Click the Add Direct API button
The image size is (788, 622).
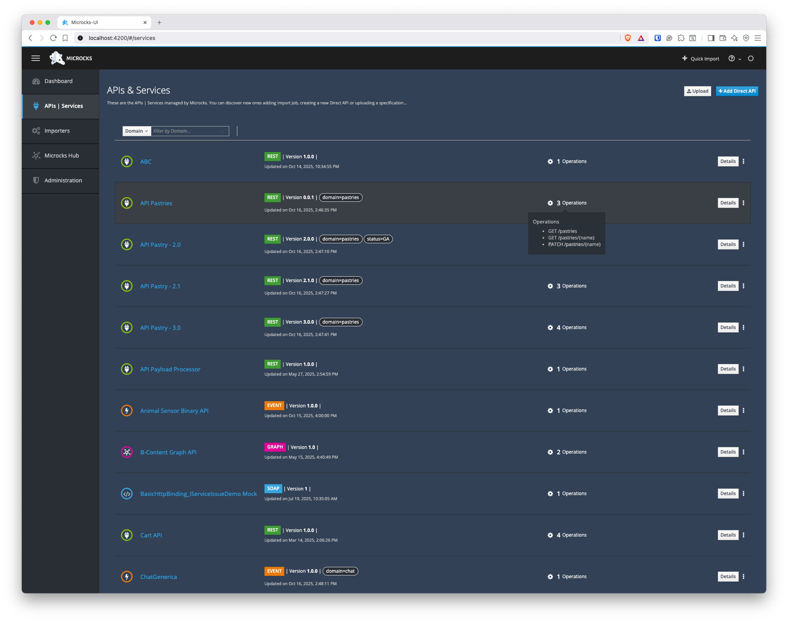click(x=737, y=91)
